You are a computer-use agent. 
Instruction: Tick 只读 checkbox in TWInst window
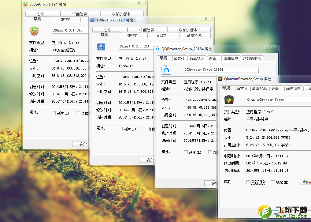point(120,129)
